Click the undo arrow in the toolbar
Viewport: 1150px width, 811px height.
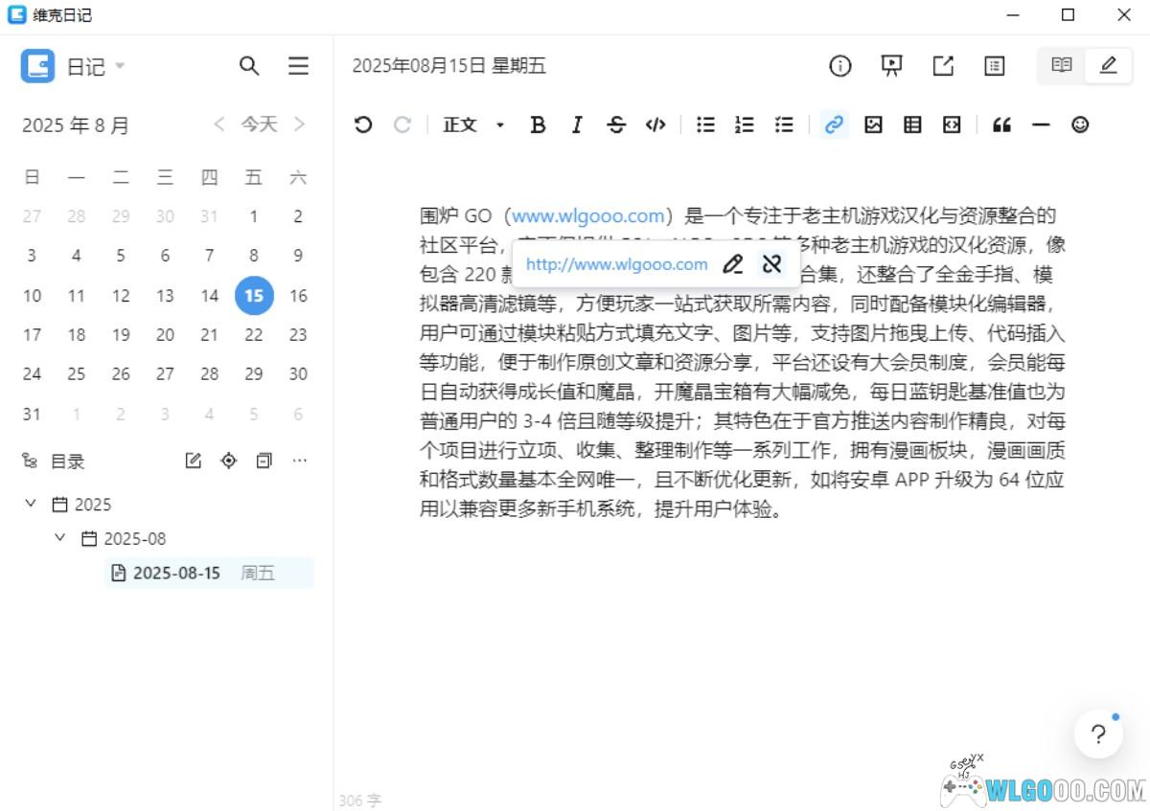pos(362,124)
